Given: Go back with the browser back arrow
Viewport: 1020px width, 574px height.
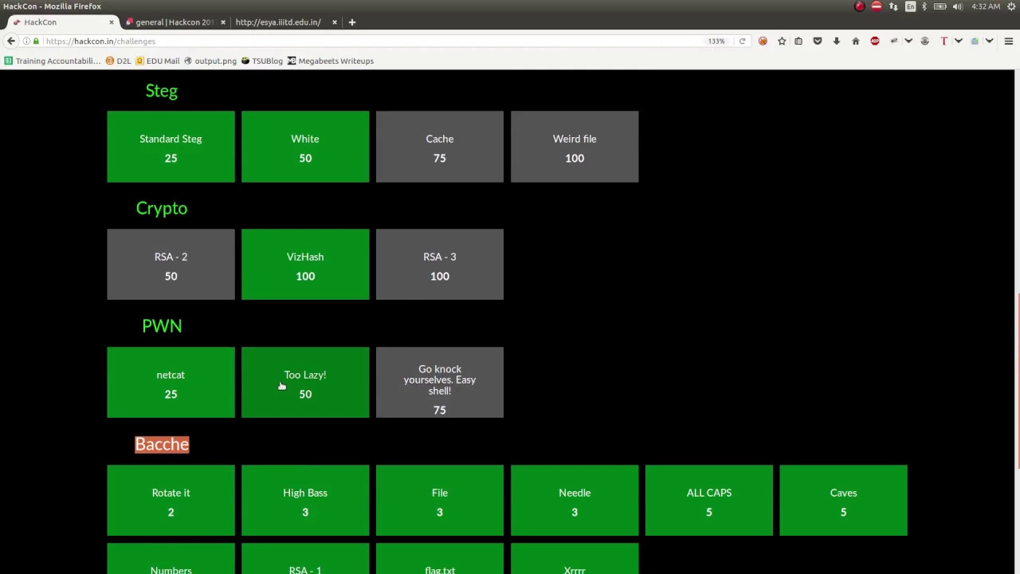Looking at the screenshot, I should click(11, 41).
